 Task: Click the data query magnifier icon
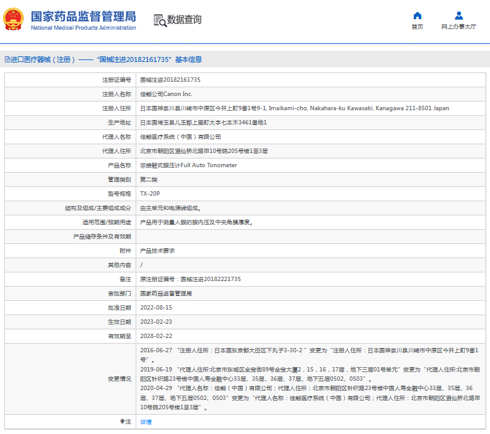click(x=160, y=20)
